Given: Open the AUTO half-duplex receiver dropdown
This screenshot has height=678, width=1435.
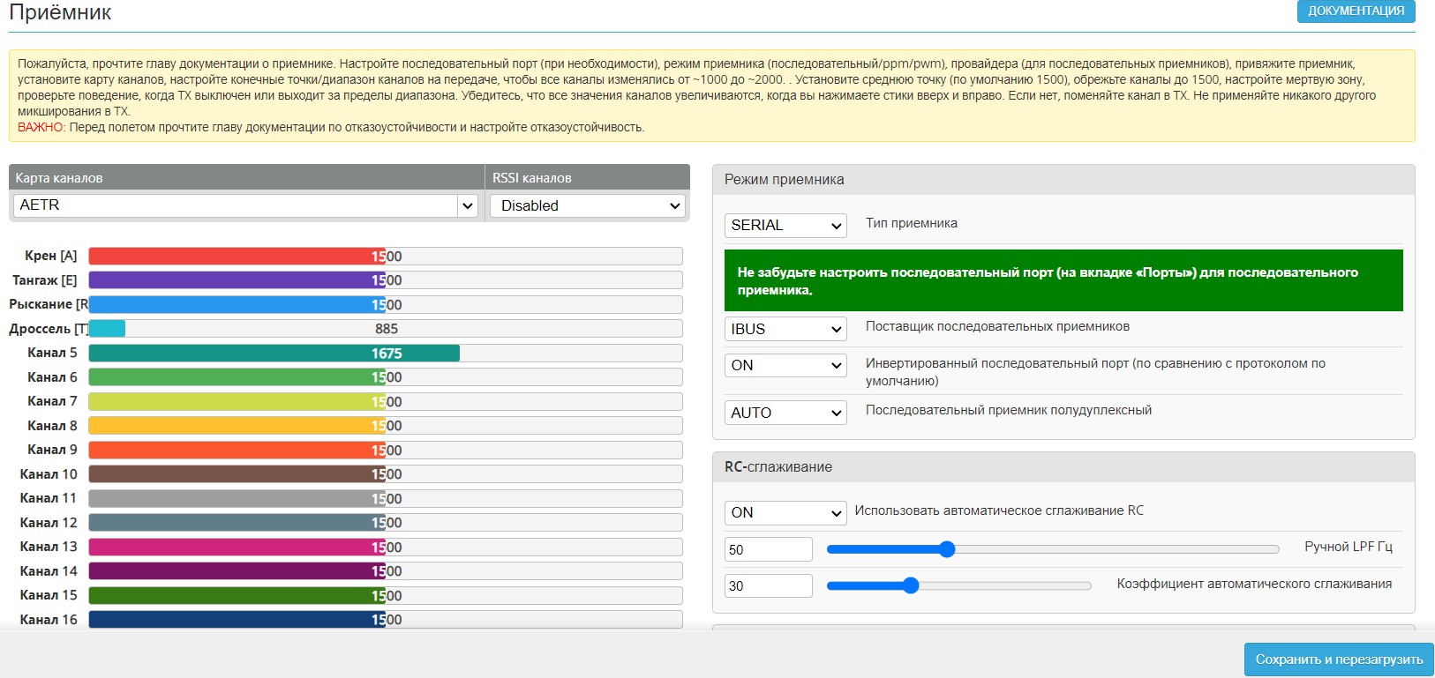Looking at the screenshot, I should point(785,413).
